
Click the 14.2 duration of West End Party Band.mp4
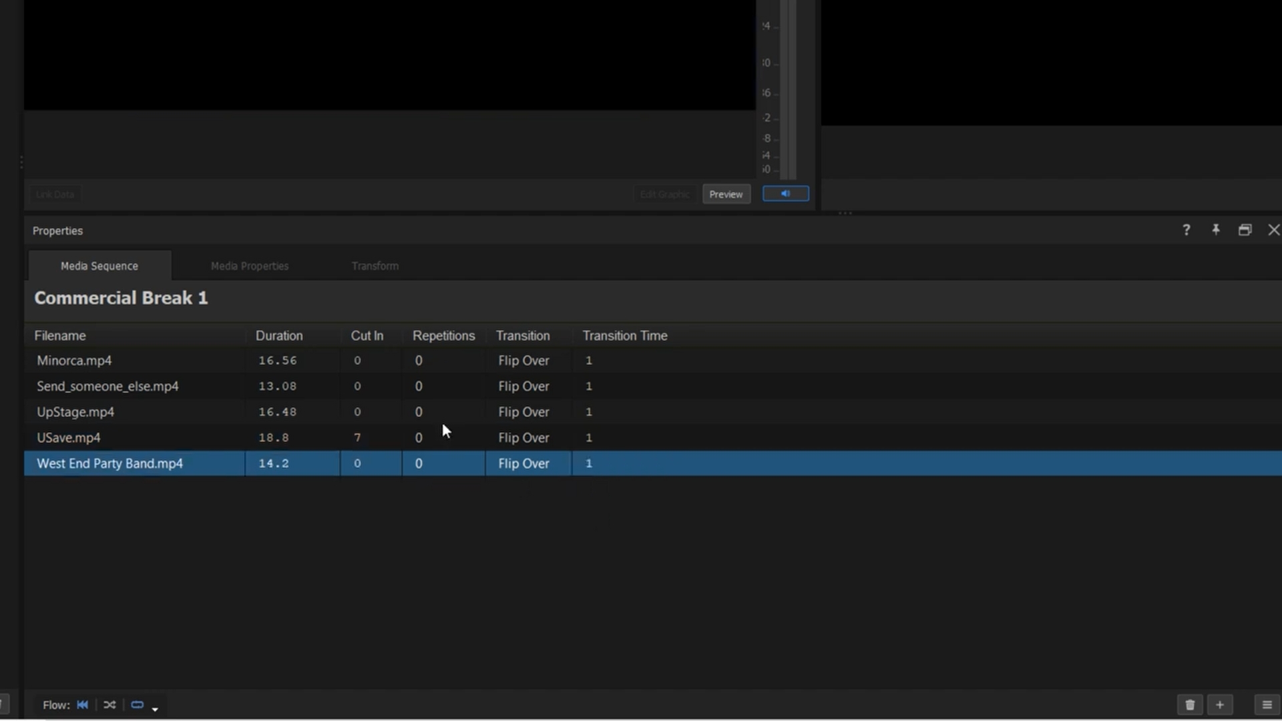[x=274, y=463]
